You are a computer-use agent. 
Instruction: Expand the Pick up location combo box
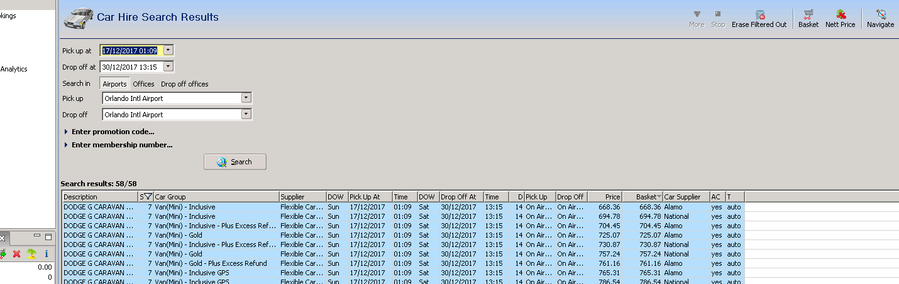point(246,98)
